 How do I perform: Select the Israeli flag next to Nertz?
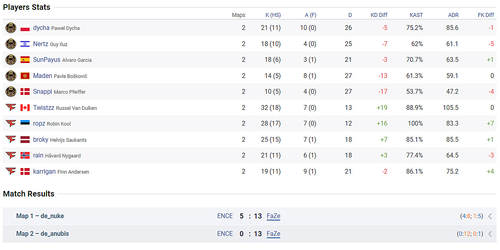point(25,44)
